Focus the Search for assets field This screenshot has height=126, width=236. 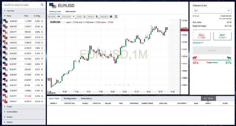point(22,5)
